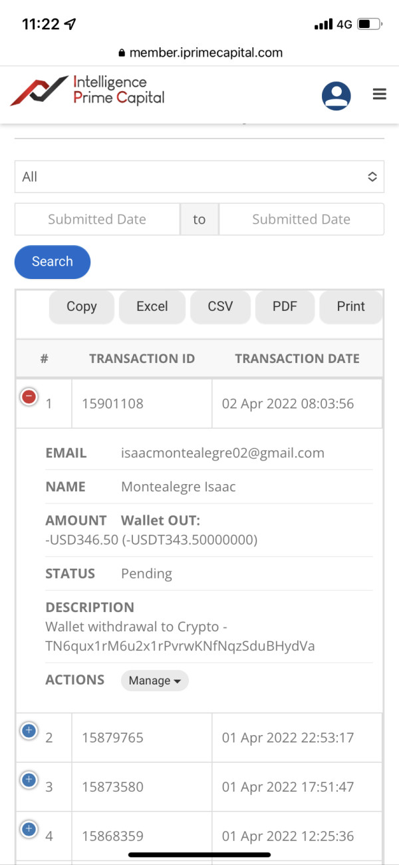Copy the table data
The height and width of the screenshot is (865, 399).
click(x=82, y=307)
